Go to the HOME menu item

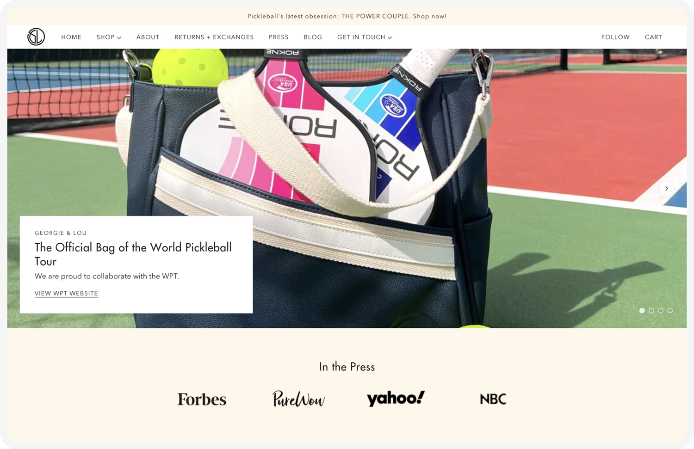coord(71,37)
